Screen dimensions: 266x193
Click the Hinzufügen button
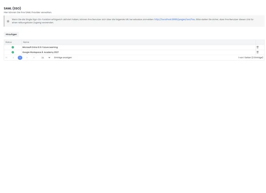11,34
